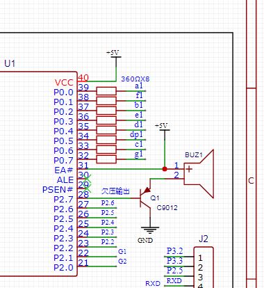
Task: Select the C9012 transistor label
Action: [167, 208]
